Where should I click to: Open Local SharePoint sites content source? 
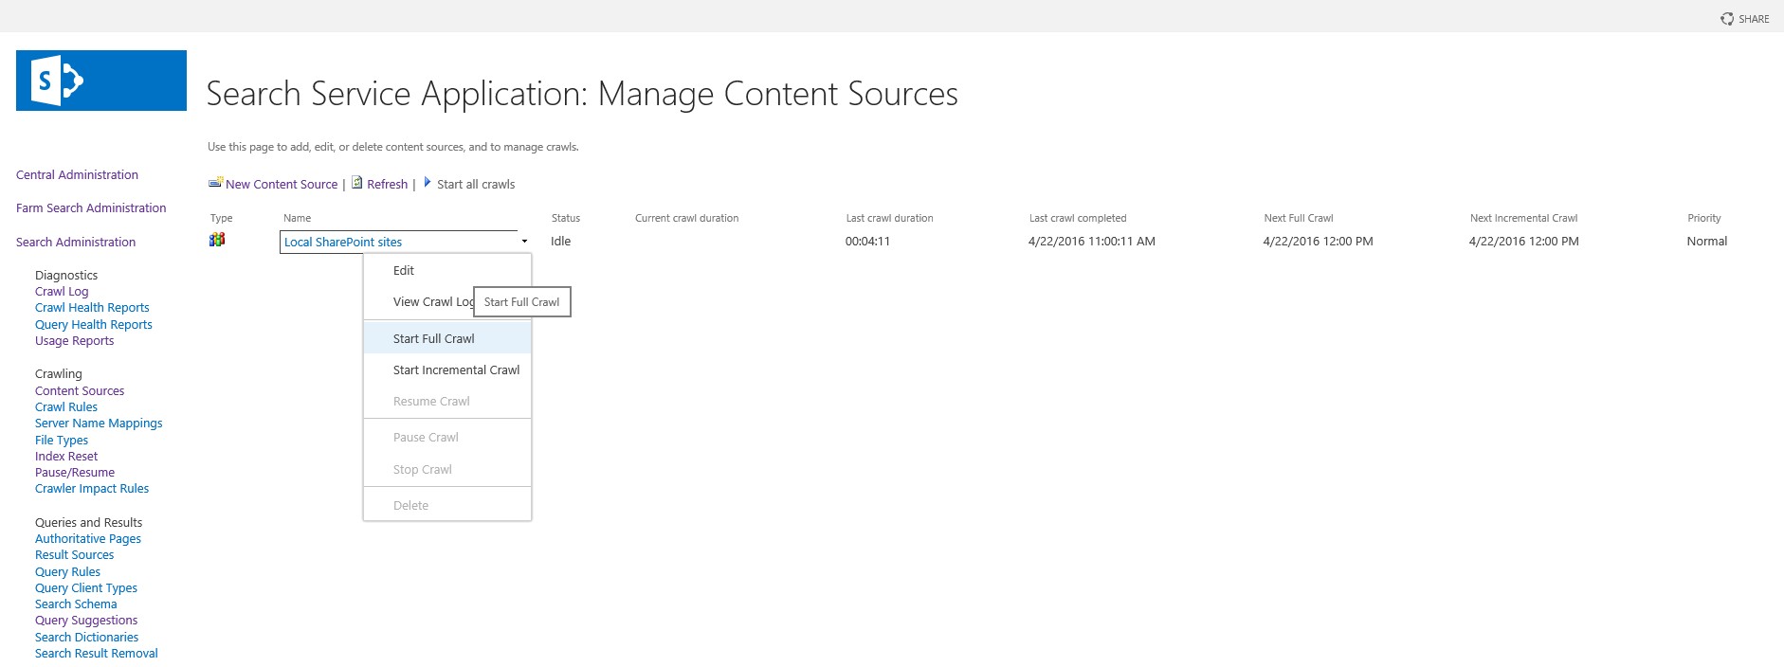343,243
